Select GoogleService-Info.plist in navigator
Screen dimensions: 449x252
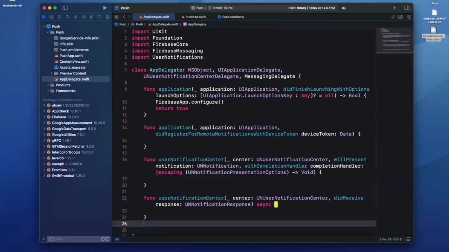pyautogui.click(x=76, y=38)
